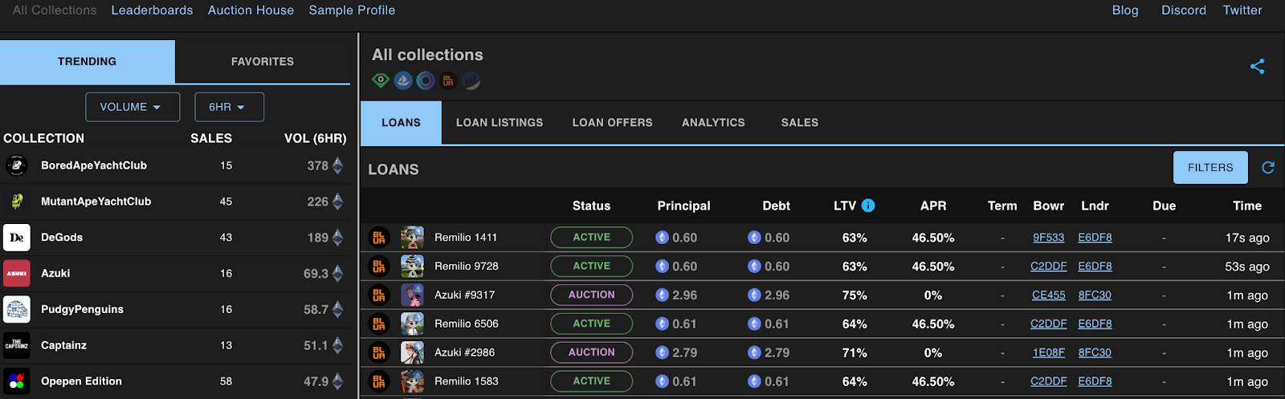The image size is (1285, 399).
Task: Select the PudgyPenguins collection row
Action: tap(175, 310)
